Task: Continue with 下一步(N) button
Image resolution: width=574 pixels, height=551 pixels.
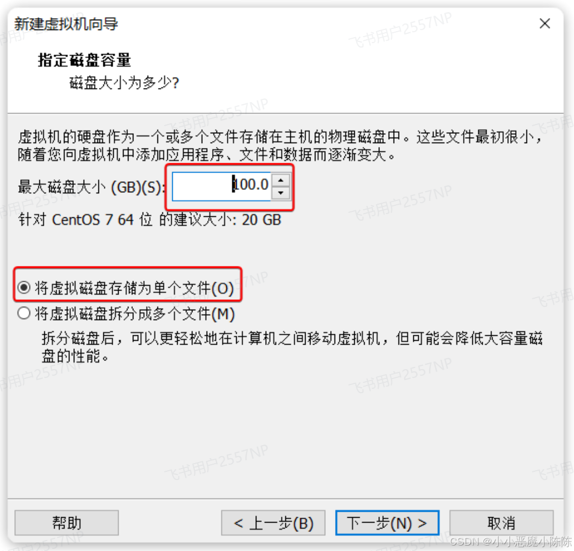Action: click(387, 523)
